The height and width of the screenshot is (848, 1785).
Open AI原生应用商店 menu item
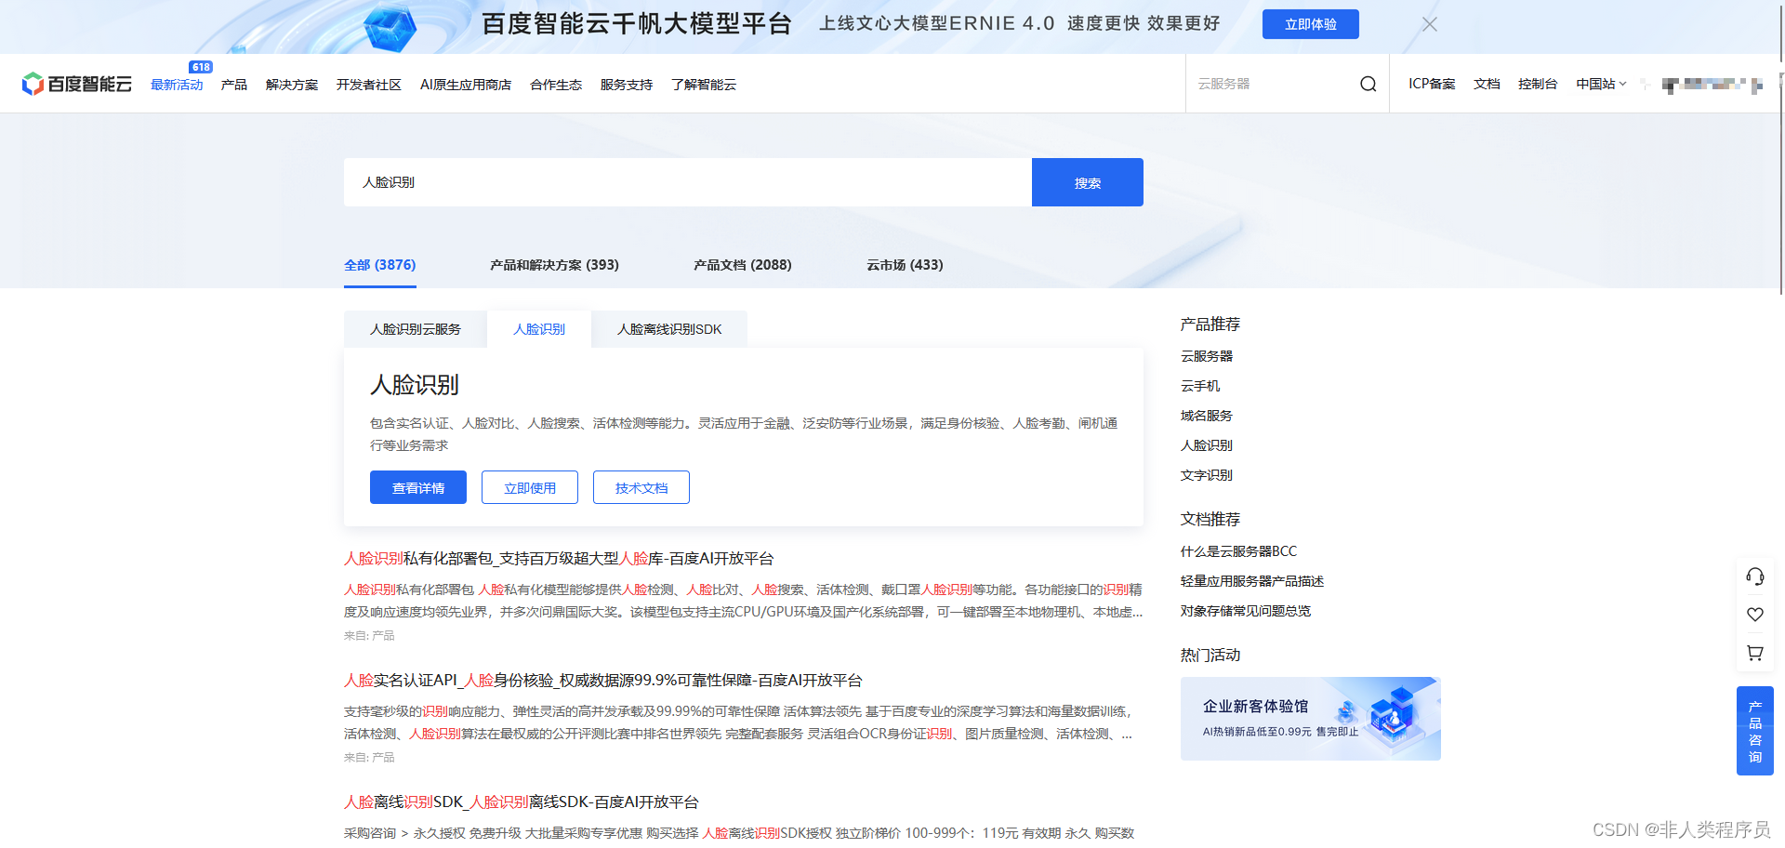pyautogui.click(x=466, y=85)
